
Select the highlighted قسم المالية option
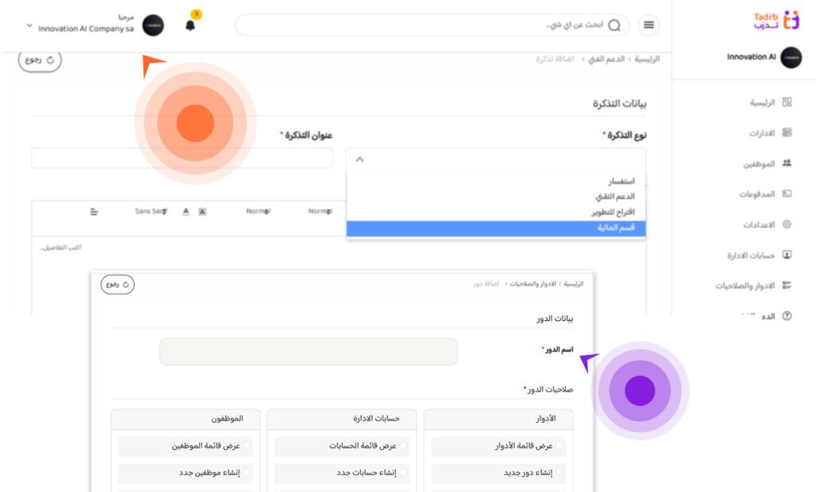(496, 228)
